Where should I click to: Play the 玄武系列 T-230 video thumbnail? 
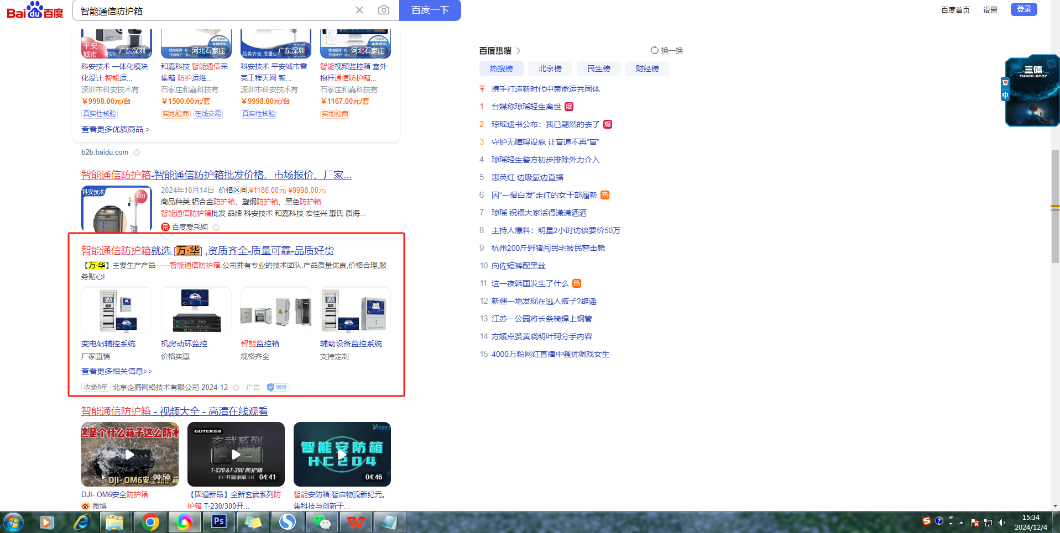pos(236,455)
